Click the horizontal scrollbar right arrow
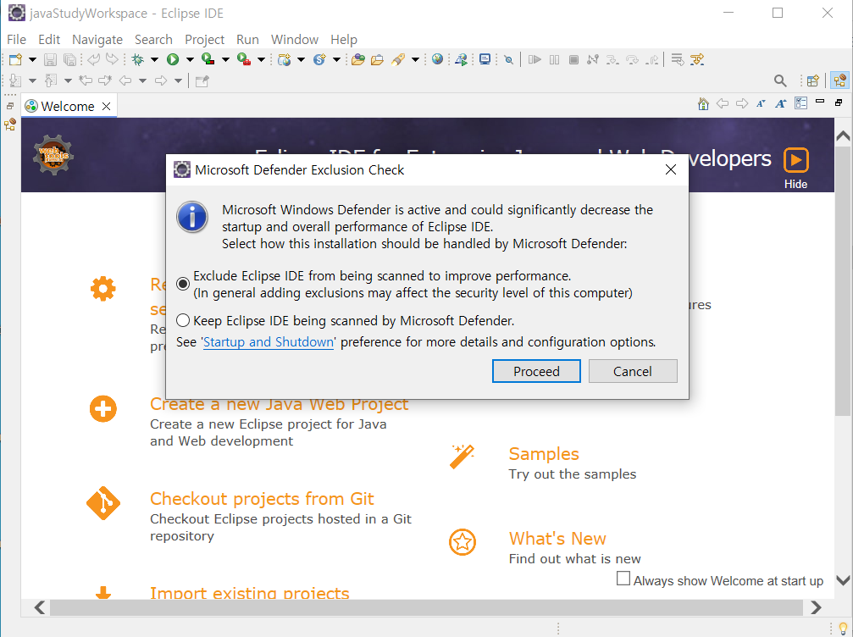The height and width of the screenshot is (637, 853). pos(816,607)
